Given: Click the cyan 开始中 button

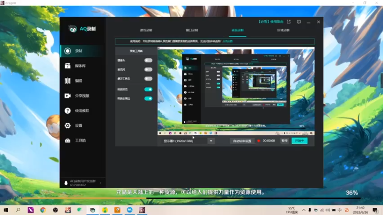Looking at the screenshot, I should pyautogui.click(x=300, y=140).
